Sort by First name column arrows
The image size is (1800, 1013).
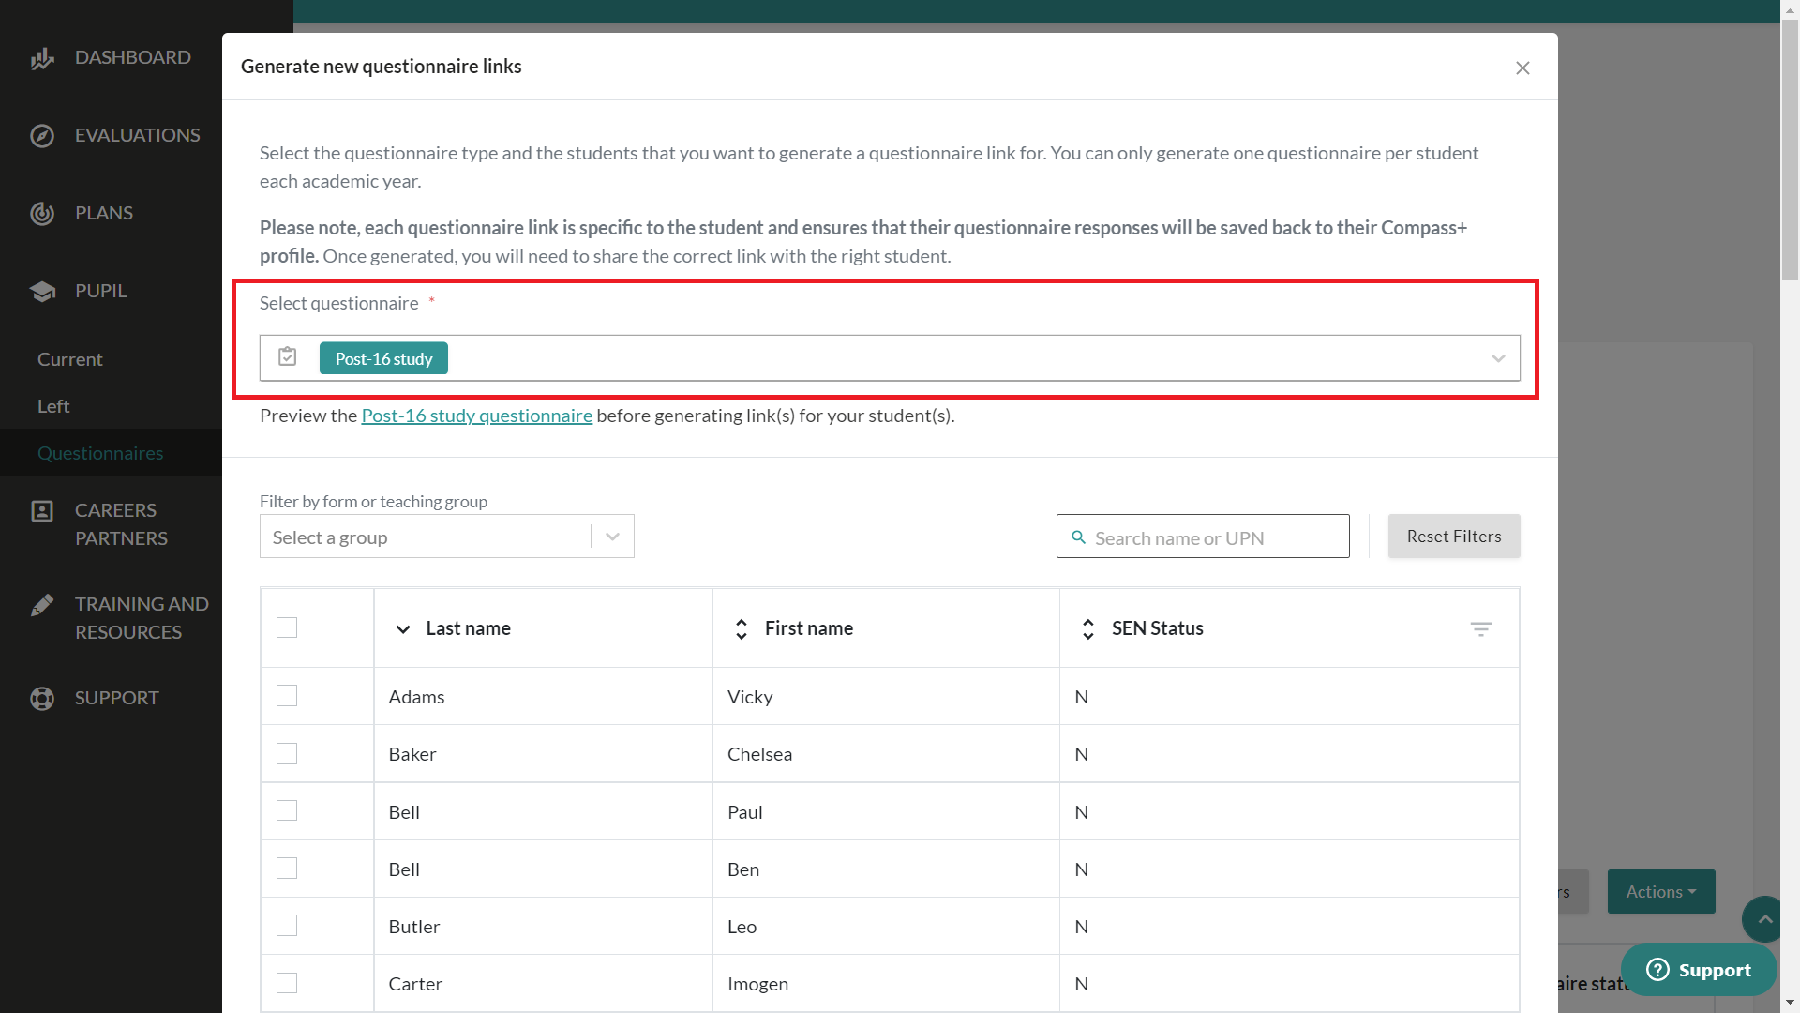tap(742, 628)
